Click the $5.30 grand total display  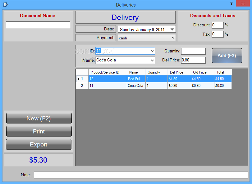38,160
